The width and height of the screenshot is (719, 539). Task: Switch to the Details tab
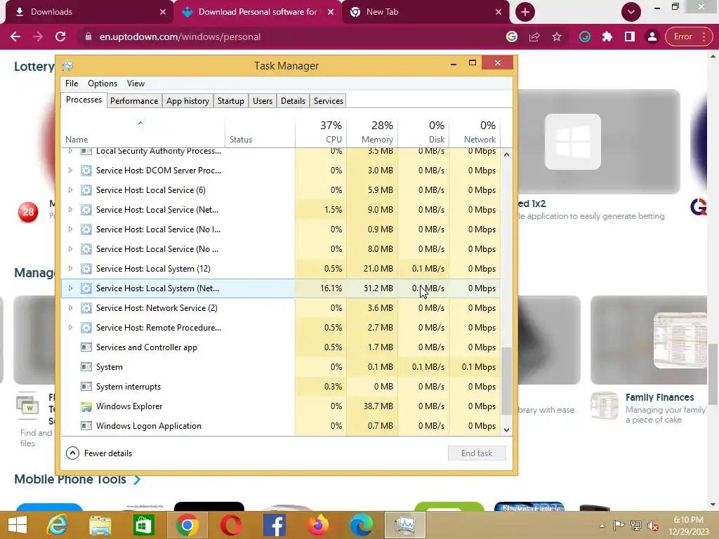coord(293,101)
